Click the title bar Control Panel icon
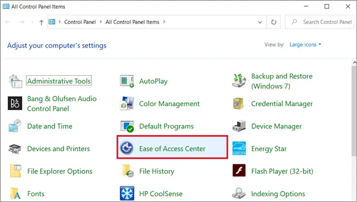The height and width of the screenshot is (202, 357). [6, 6]
